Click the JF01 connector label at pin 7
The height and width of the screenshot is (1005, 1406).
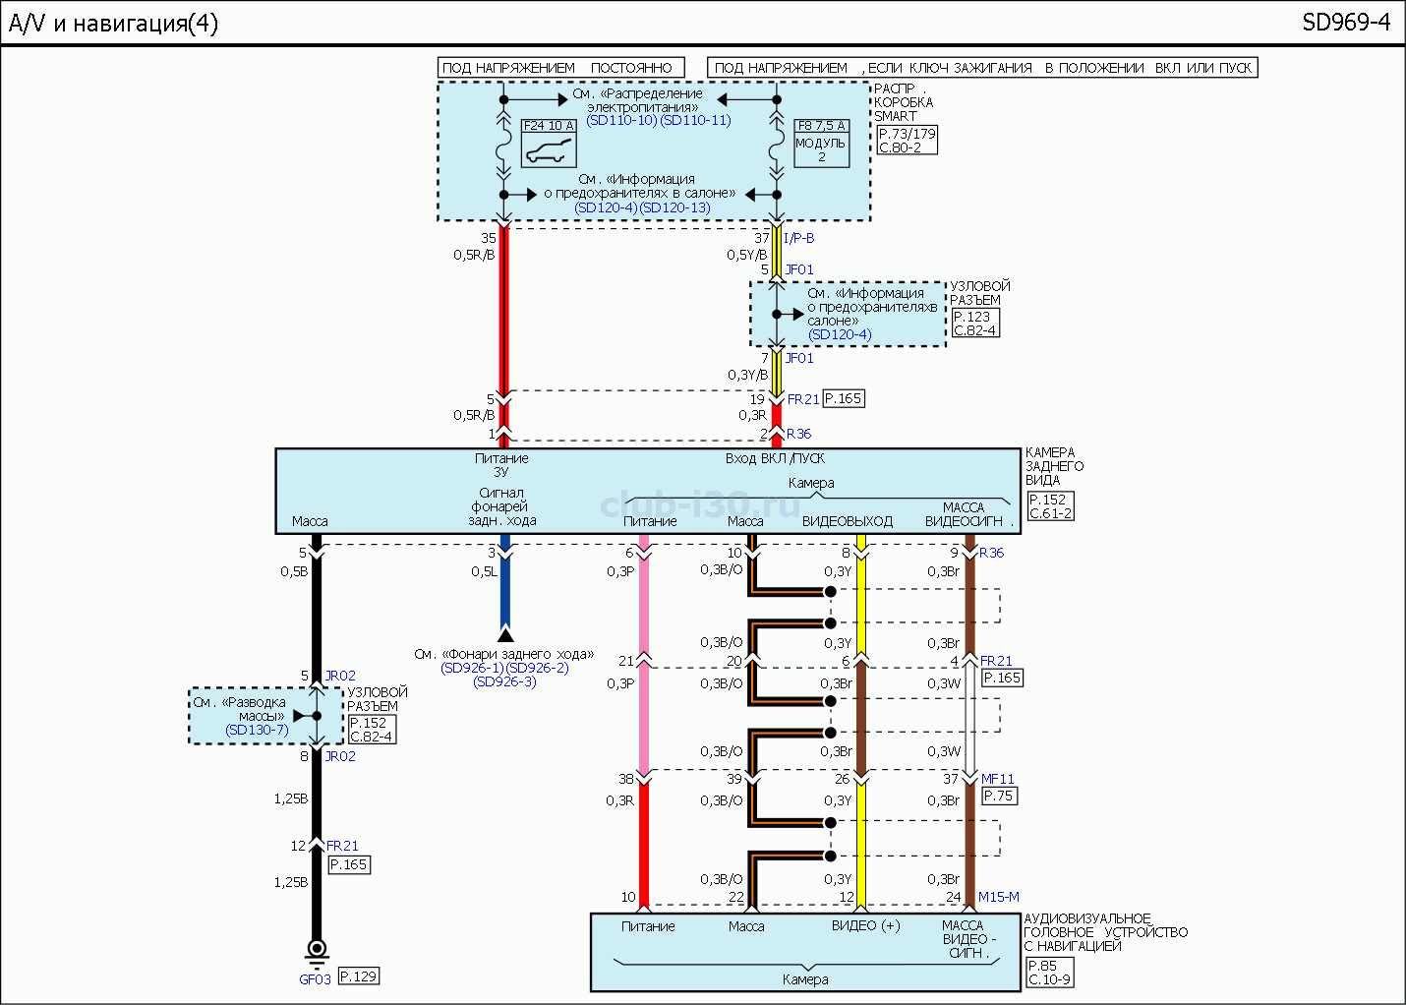(x=799, y=358)
